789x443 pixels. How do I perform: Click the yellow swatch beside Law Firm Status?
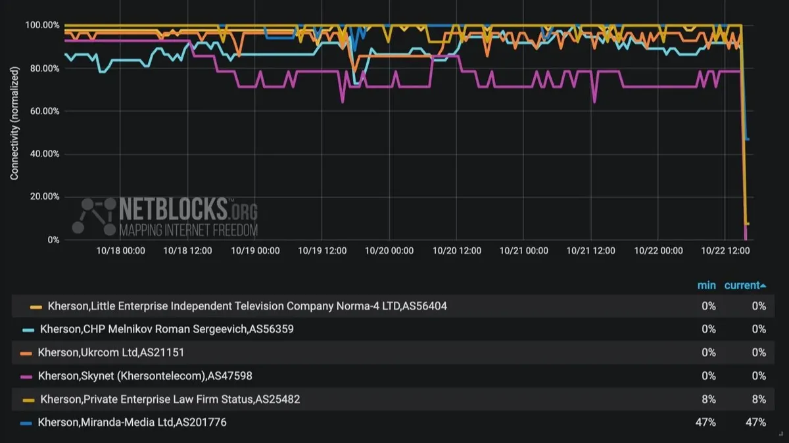[x=28, y=400]
